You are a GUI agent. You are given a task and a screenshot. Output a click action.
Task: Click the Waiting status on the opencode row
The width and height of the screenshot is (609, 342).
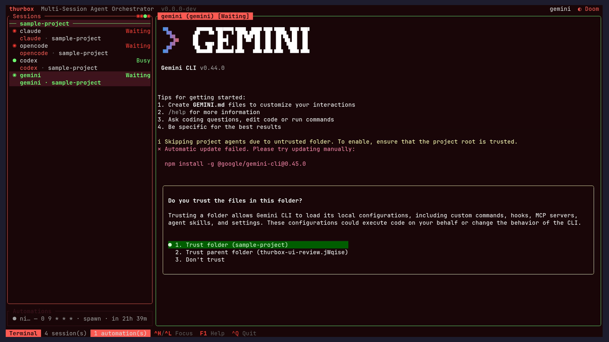pos(138,46)
